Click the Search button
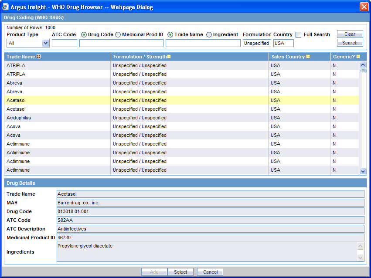Screen dimensions: 371x278 (350, 43)
